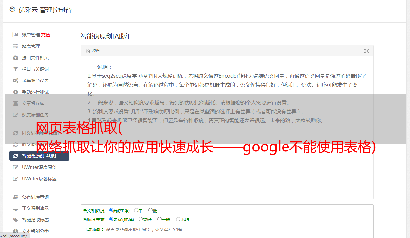Focus the 自动锁词 input field
Viewport: 410px width, 238px height.
153,229
